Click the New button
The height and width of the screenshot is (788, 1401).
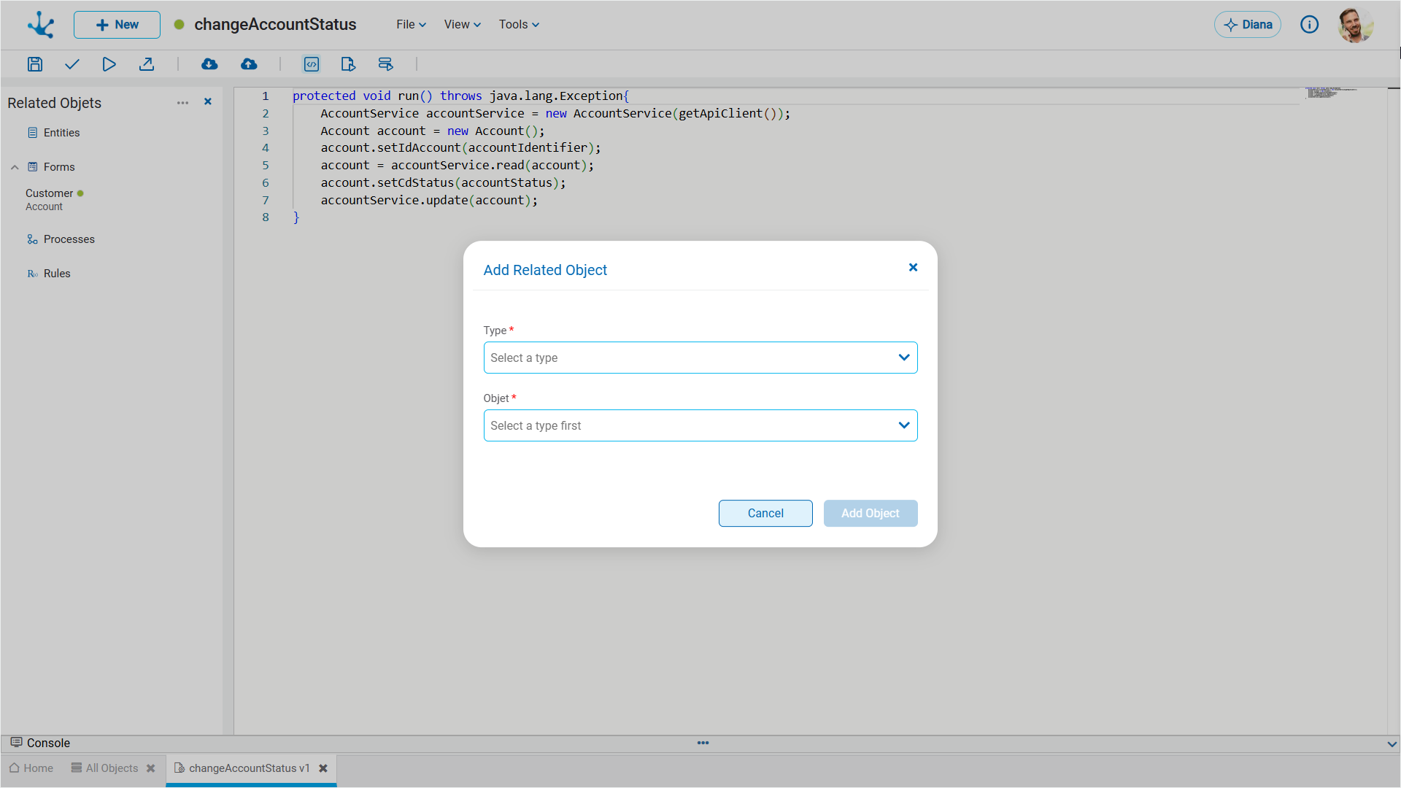tap(117, 25)
